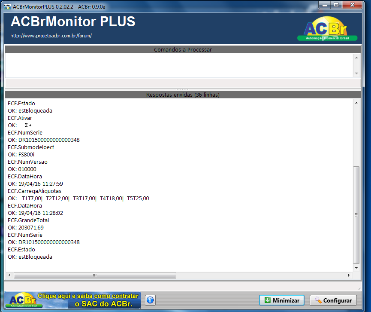Viewport: 371px width, 312px height.
Task: Click the up arrow of Comandos a Processar scrollbar
Action: [356, 58]
